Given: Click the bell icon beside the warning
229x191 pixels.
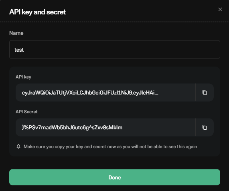Looking at the screenshot, I should click(x=18, y=147).
